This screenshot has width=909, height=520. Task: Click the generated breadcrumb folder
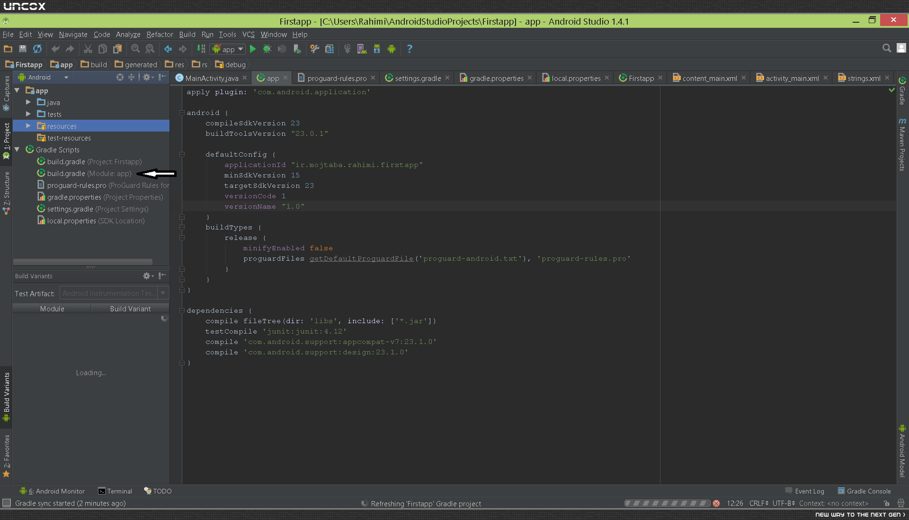[136, 64]
